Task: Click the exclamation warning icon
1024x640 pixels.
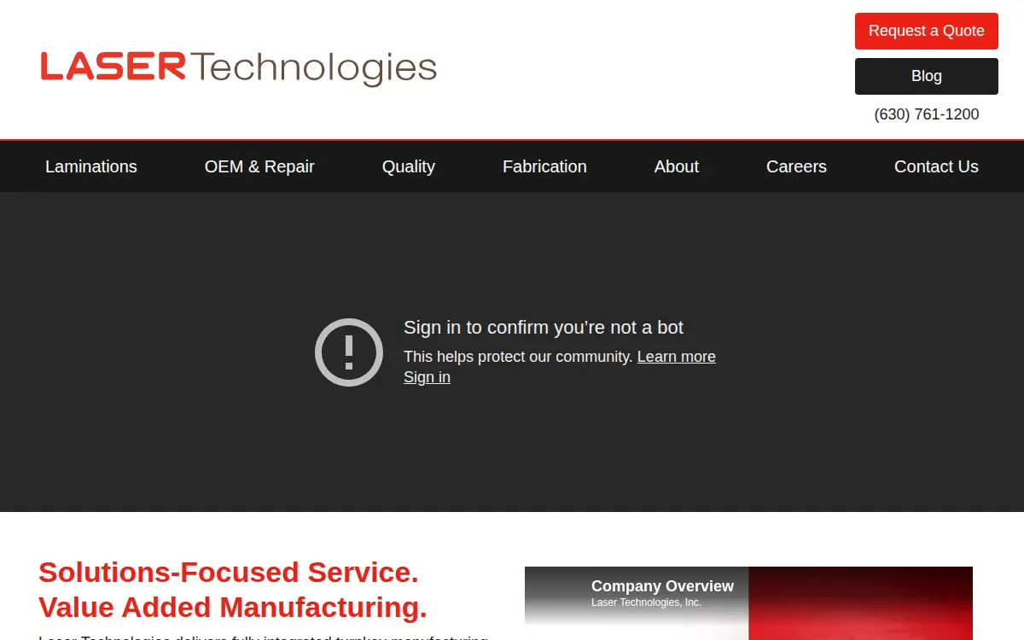Action: pyautogui.click(x=349, y=352)
